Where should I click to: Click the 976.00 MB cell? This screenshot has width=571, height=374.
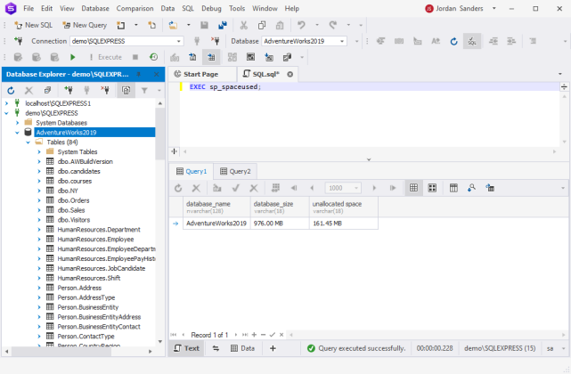280,224
